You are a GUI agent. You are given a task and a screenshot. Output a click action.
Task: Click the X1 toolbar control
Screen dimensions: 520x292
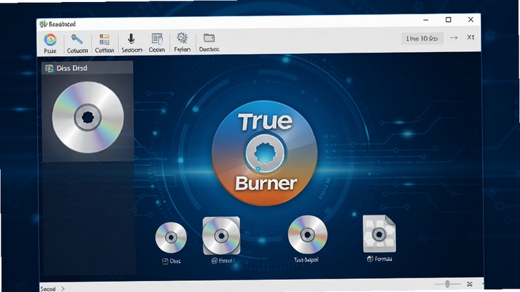471,37
